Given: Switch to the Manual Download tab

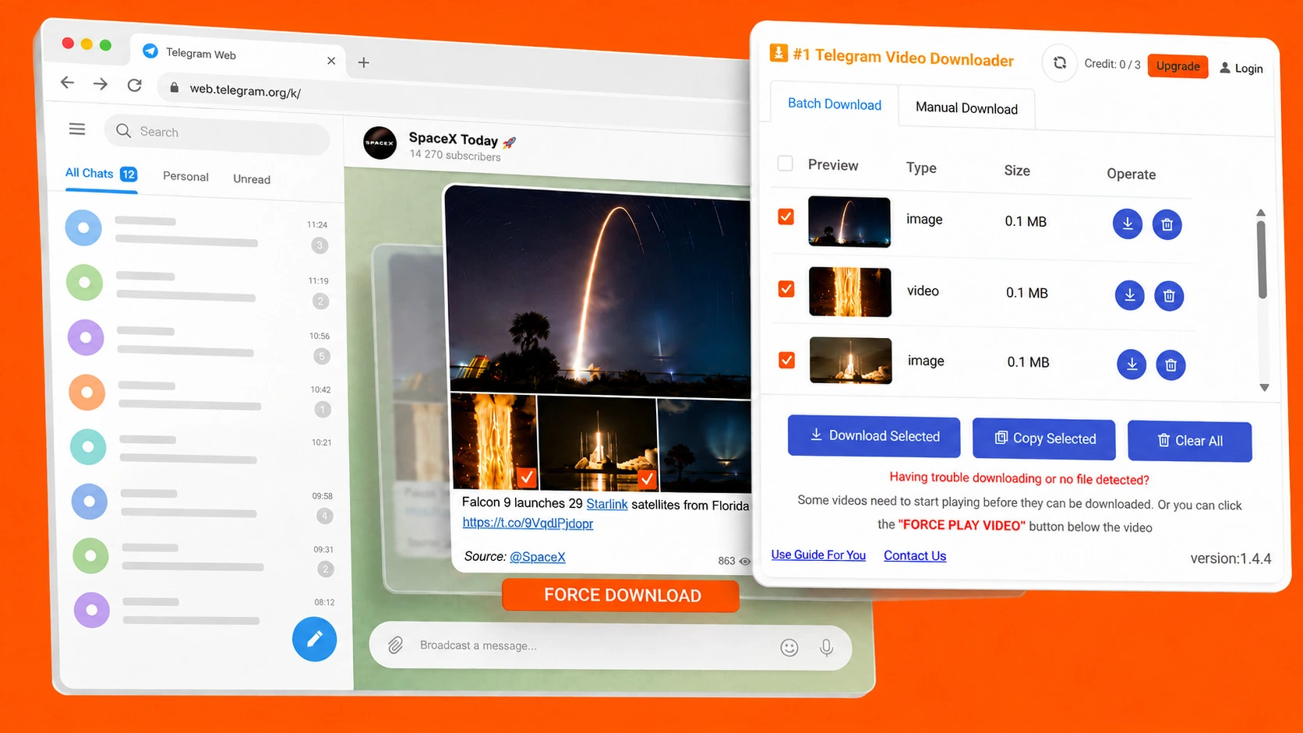Looking at the screenshot, I should click(966, 108).
